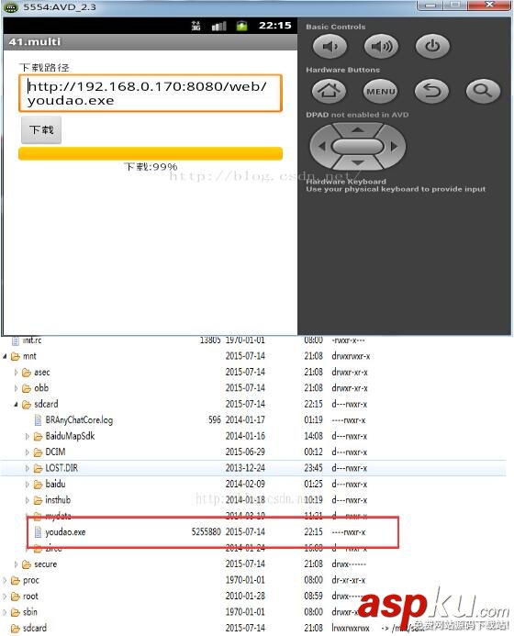Click date 2013-12-24 in LOST.DIR row
Screen dimensions: 514x636
[x=245, y=468]
